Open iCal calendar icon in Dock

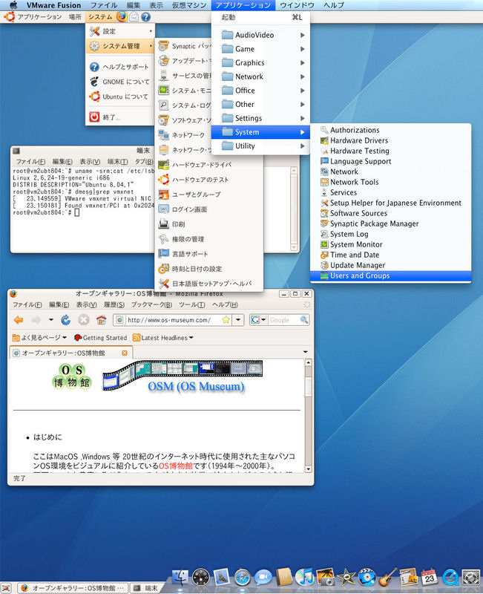[x=429, y=578]
